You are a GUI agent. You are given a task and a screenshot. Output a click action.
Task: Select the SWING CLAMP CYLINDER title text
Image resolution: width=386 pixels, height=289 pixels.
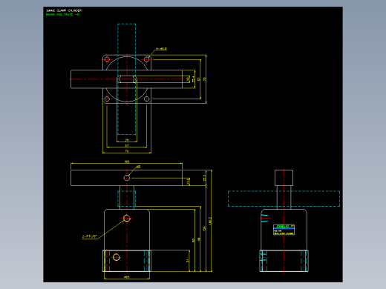[x=64, y=10]
